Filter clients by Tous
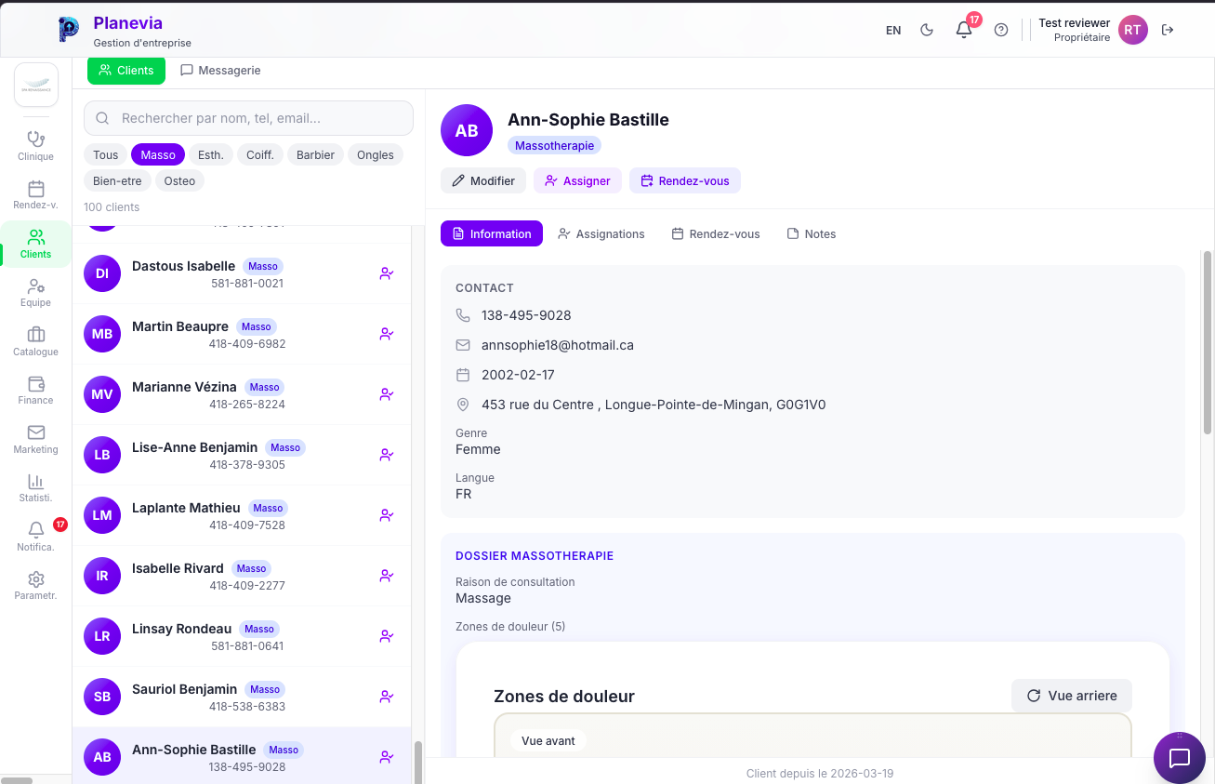This screenshot has width=1215, height=784. point(106,154)
